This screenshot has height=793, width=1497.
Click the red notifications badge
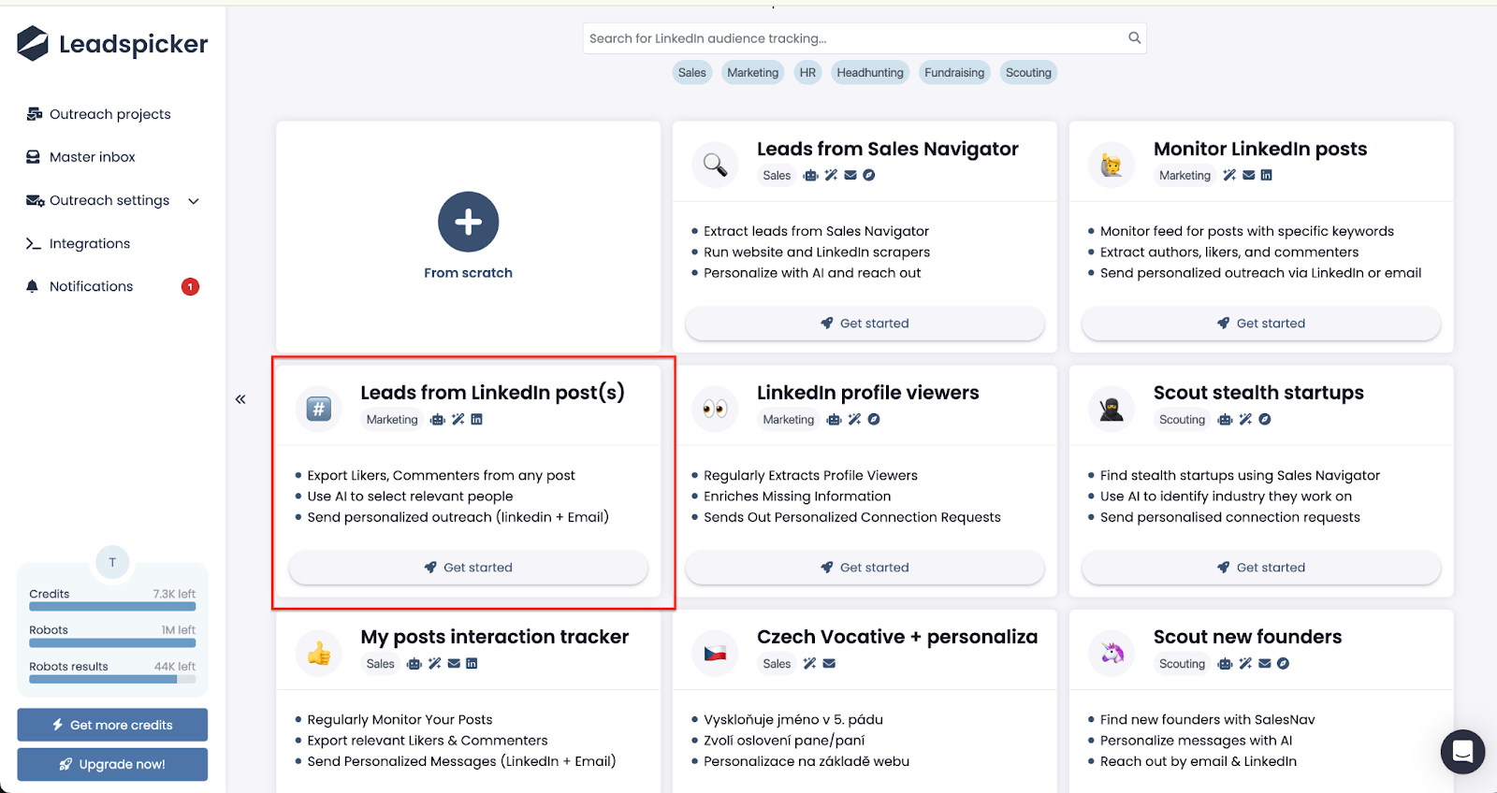(x=190, y=287)
